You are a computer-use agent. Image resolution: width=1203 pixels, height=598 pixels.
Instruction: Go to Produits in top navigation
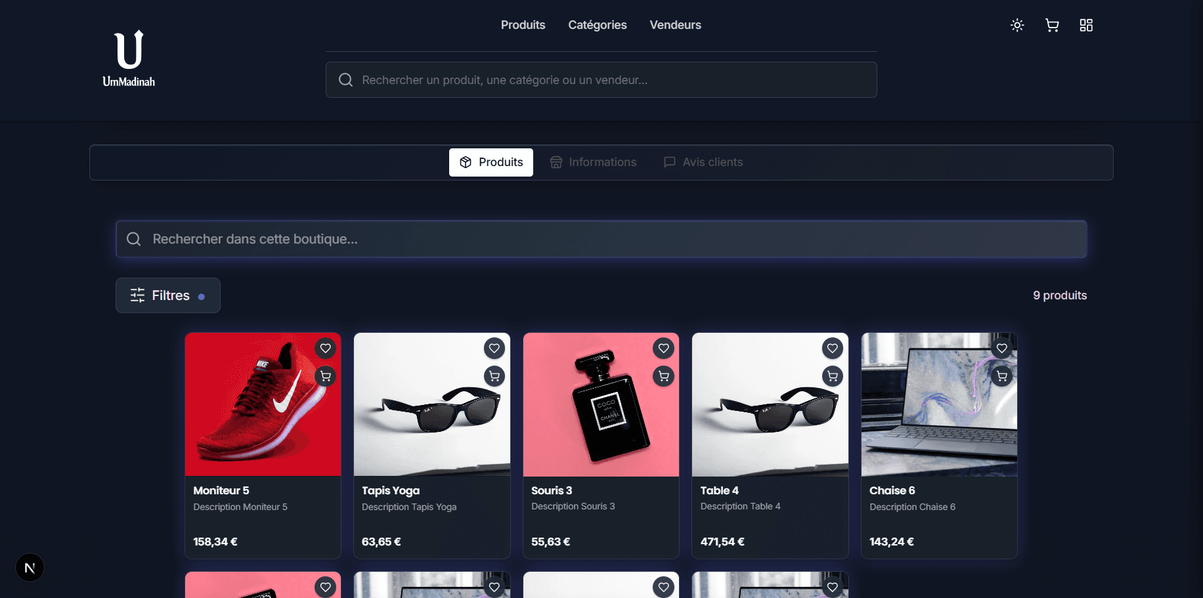coord(523,25)
